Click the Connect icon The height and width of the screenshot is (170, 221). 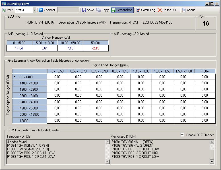[x=41, y=10]
